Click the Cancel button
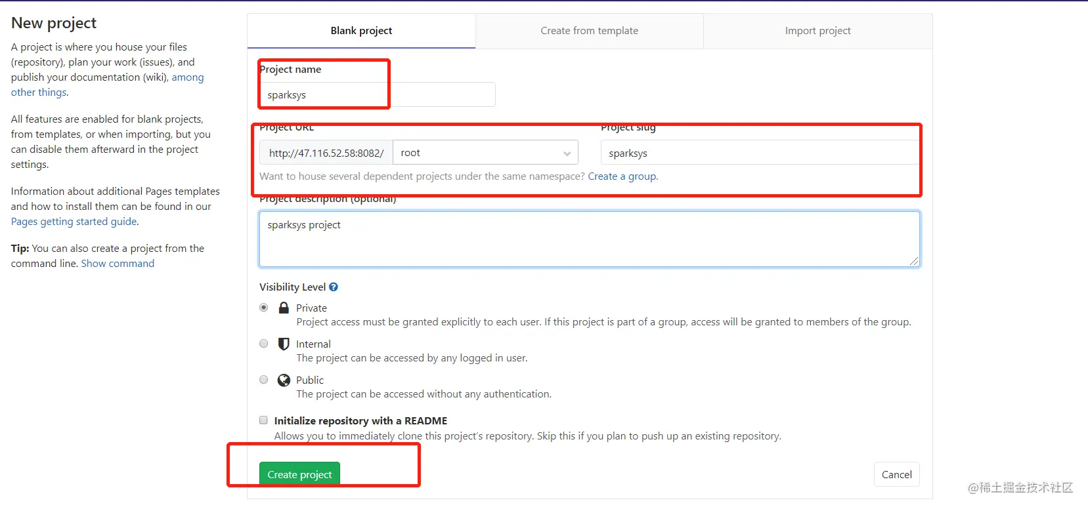The width and height of the screenshot is (1088, 509). (x=896, y=474)
